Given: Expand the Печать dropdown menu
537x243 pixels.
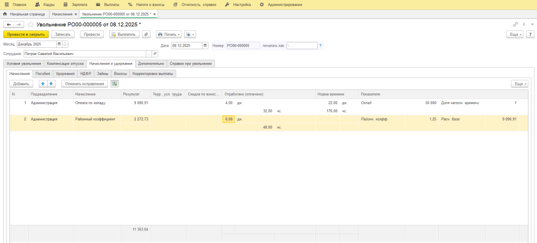Looking at the screenshot, I should coord(169,35).
